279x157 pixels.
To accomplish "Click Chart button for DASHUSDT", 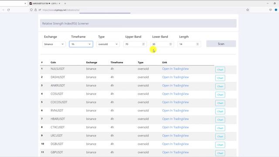I will tap(220, 78).
